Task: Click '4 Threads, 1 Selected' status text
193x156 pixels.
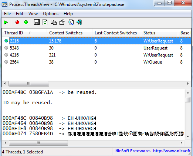Action: (x=23, y=152)
